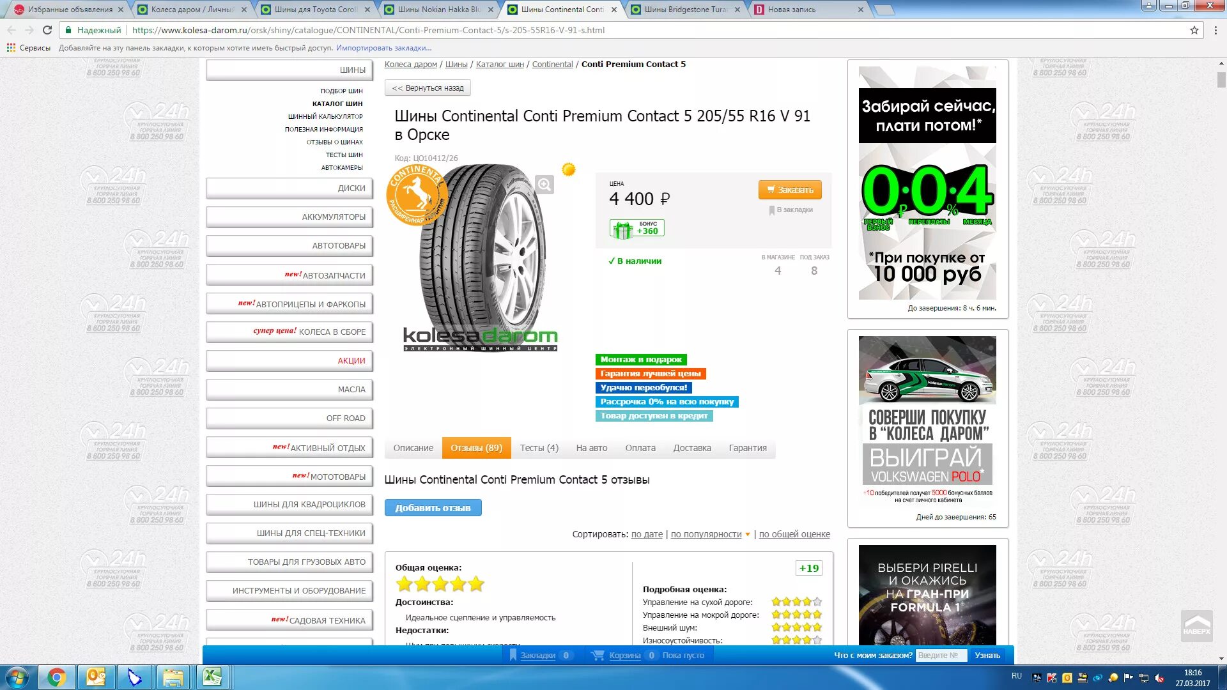Close the Nokian Hakka tab
The width and height of the screenshot is (1227, 690).
pyautogui.click(x=490, y=10)
